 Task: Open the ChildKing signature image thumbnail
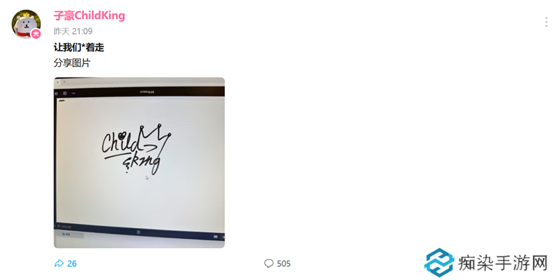(139, 163)
